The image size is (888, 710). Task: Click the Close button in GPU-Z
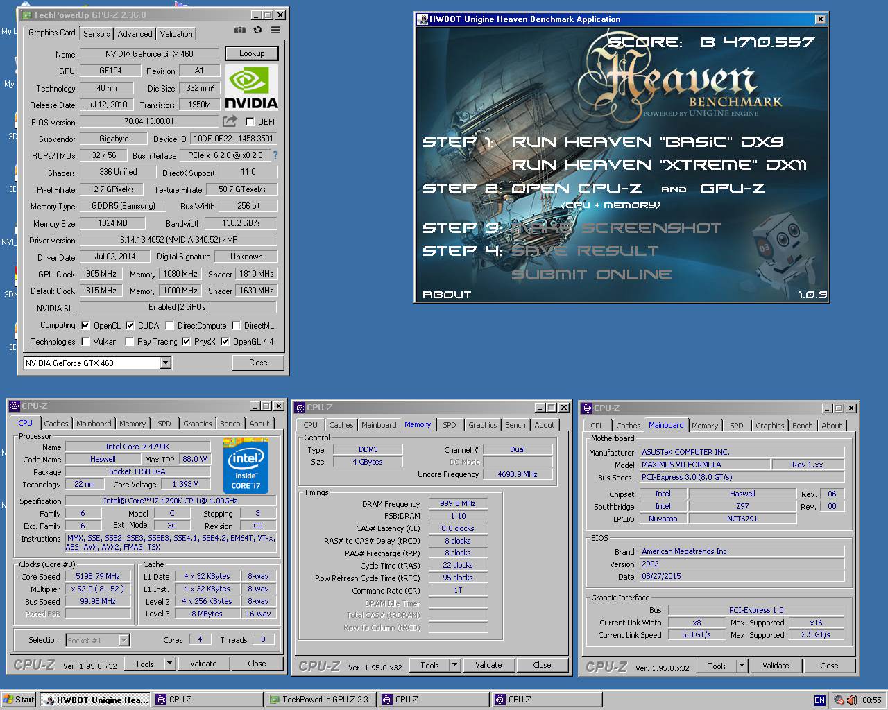point(258,363)
